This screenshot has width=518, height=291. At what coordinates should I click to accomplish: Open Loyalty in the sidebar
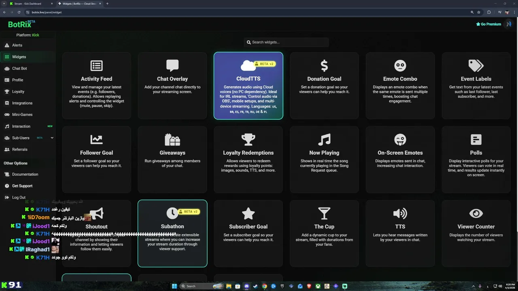tap(28, 91)
